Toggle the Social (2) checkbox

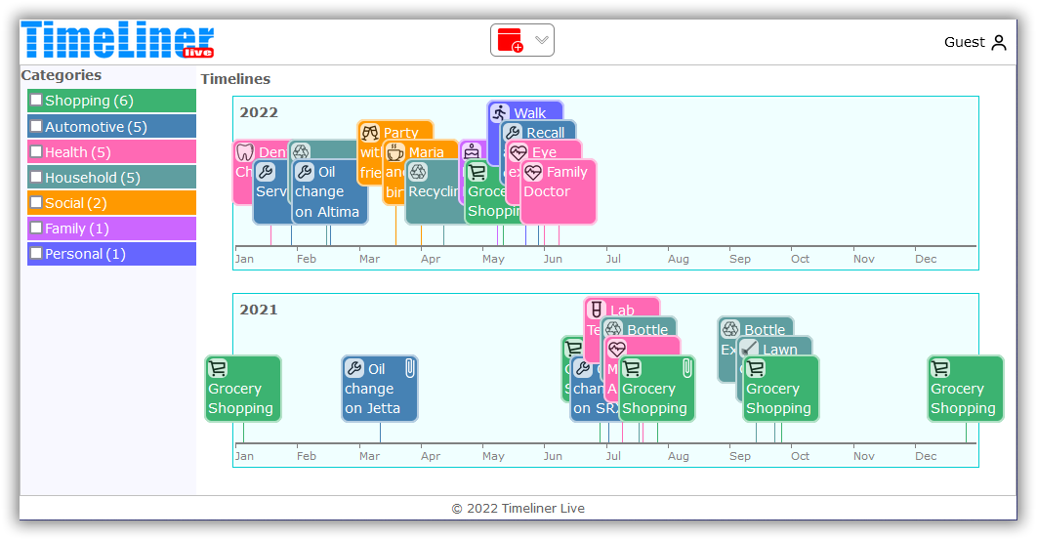click(x=36, y=202)
